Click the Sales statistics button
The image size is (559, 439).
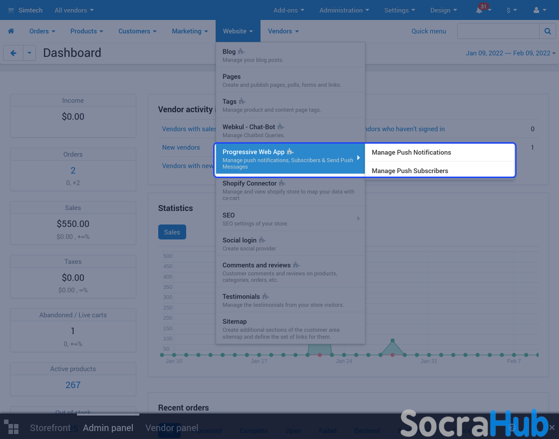pyautogui.click(x=172, y=232)
